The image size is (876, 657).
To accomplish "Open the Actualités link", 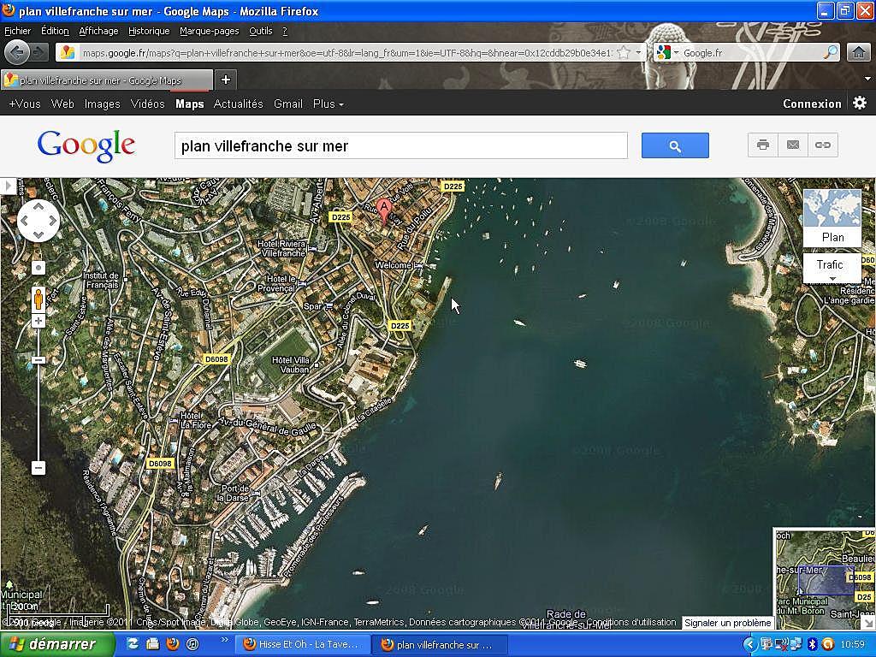I will click(x=238, y=104).
